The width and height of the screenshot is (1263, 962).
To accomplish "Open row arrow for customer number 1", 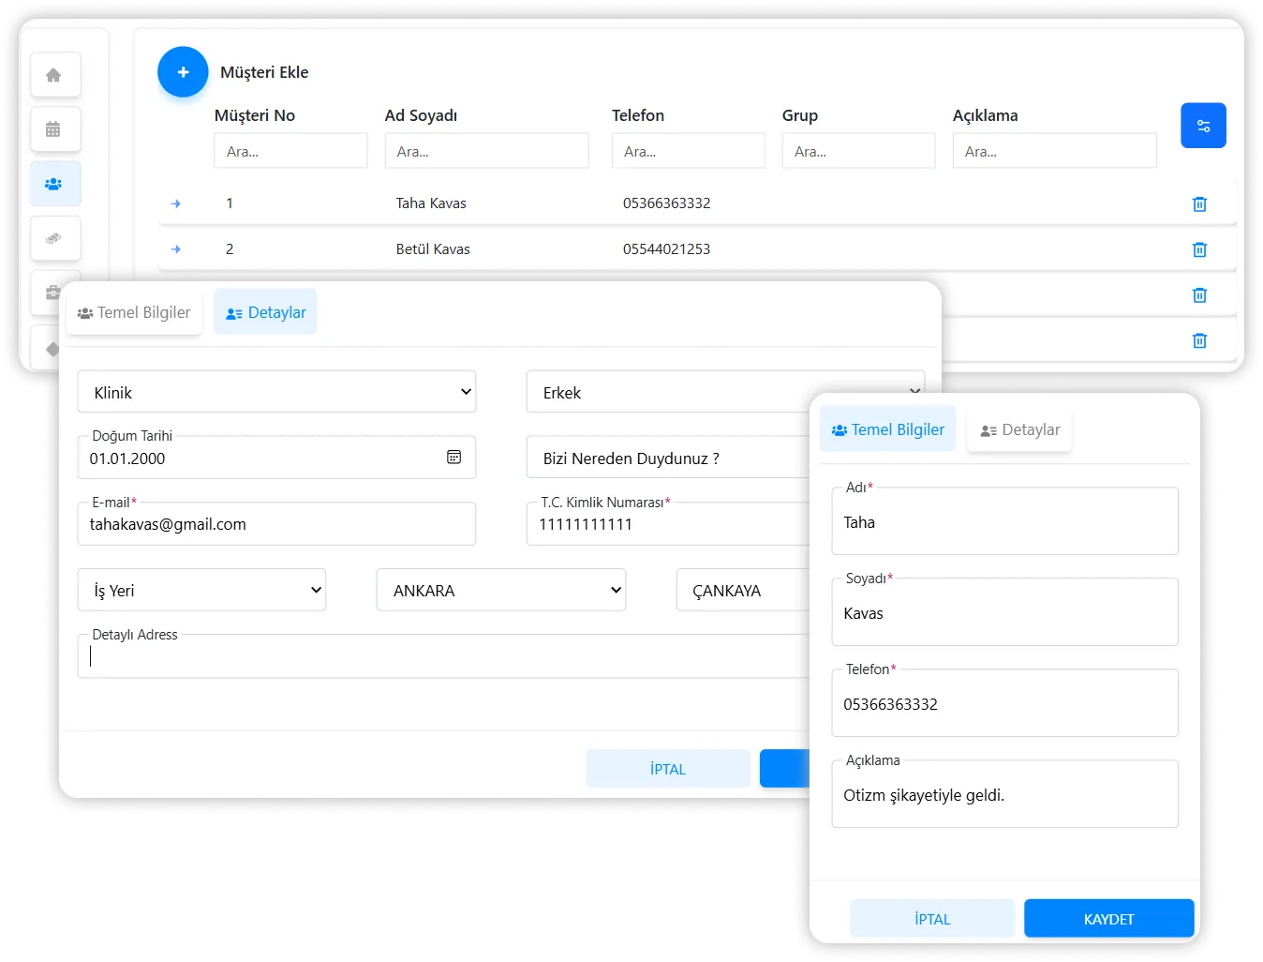I will click(175, 203).
